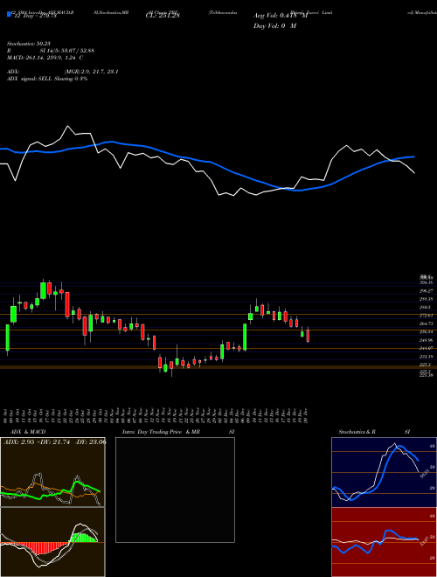This screenshot has width=437, height=577.
Task: Click the 233.19 price axis label
Action: 427,357
